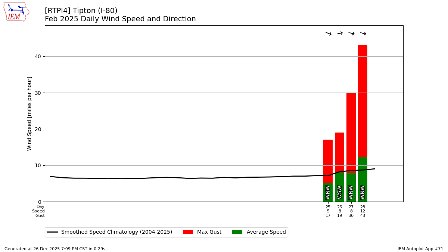
Task: Click the chart title Tipton (I-80)
Action: pos(81,11)
